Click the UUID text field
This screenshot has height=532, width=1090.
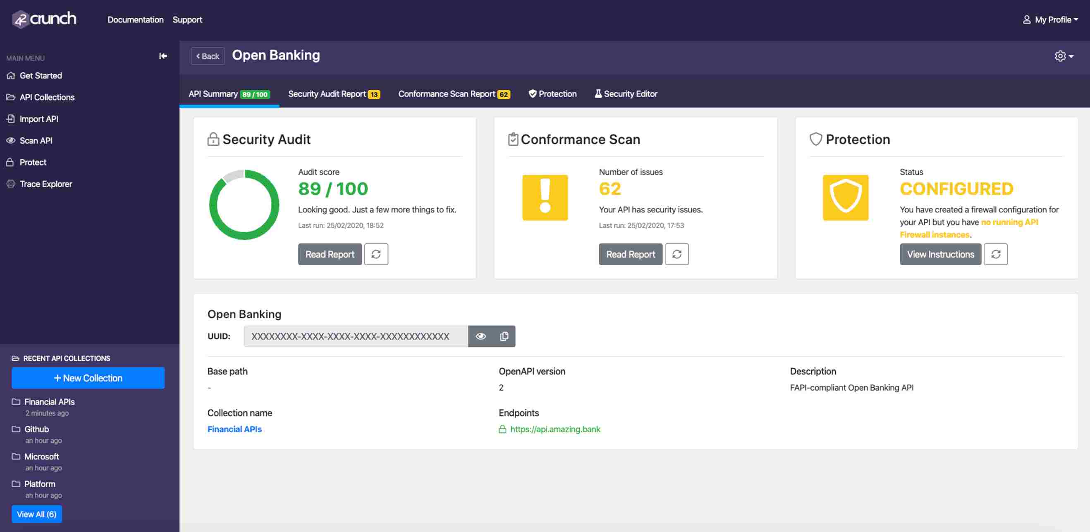356,336
